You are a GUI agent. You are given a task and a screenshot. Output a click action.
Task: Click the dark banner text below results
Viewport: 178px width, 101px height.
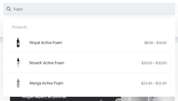tap(44, 97)
